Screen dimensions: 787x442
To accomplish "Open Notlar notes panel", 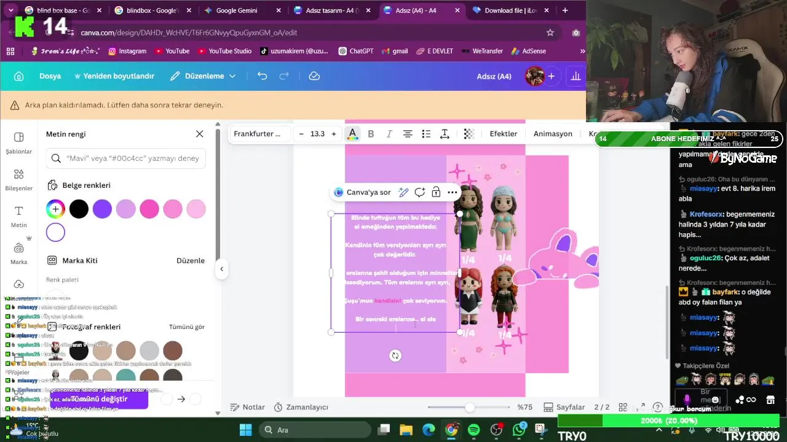I will pos(247,407).
